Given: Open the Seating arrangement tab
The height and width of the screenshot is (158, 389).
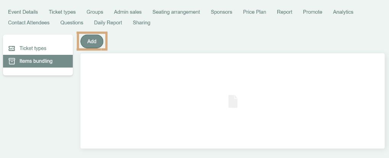Looking at the screenshot, I should pos(176,12).
